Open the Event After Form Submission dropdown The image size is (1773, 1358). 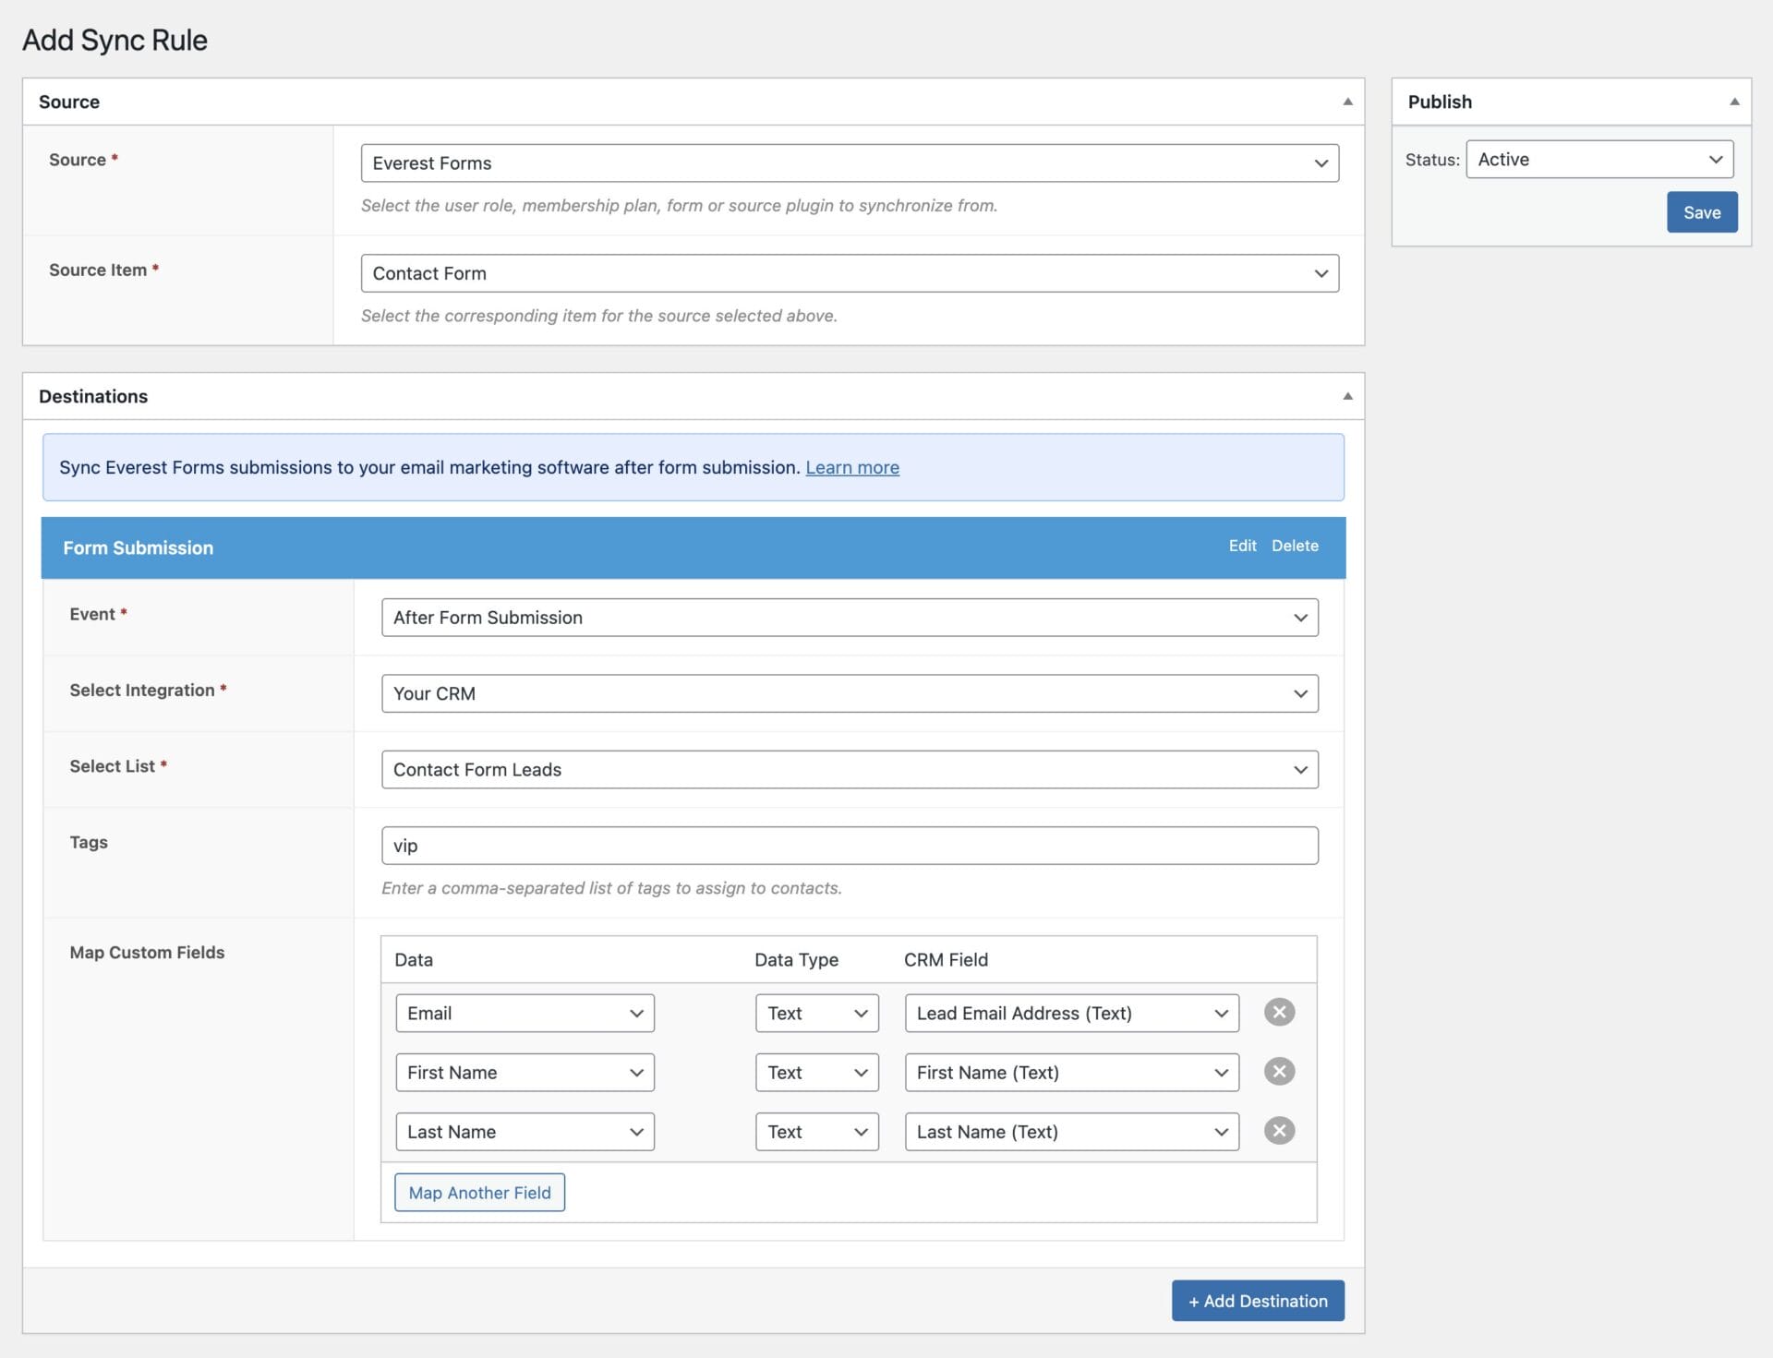[850, 618]
